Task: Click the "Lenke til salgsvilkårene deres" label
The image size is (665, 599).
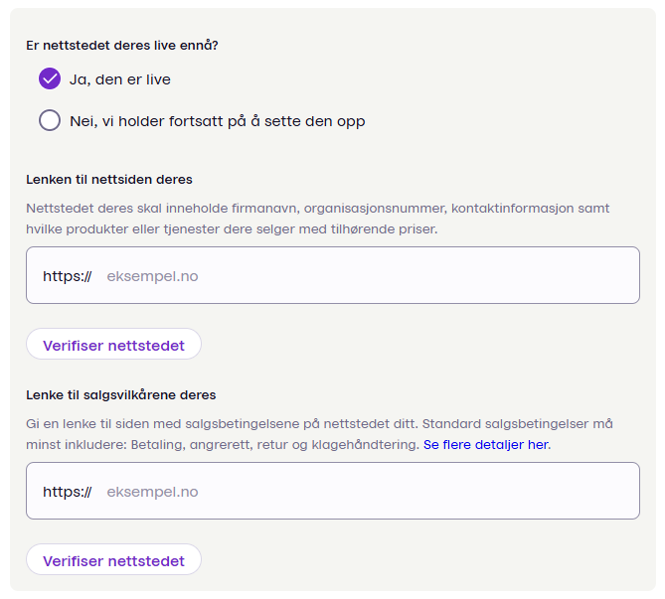Action: click(x=120, y=395)
